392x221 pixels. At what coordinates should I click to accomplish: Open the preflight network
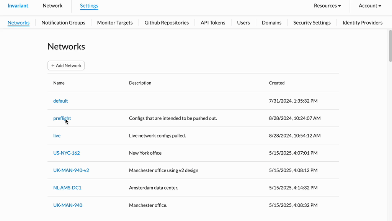click(x=62, y=118)
